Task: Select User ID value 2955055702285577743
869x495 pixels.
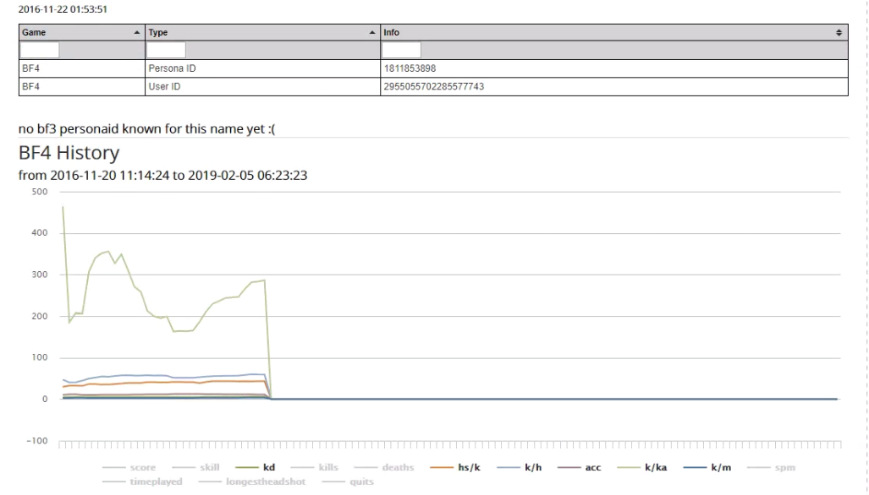Action: click(434, 87)
